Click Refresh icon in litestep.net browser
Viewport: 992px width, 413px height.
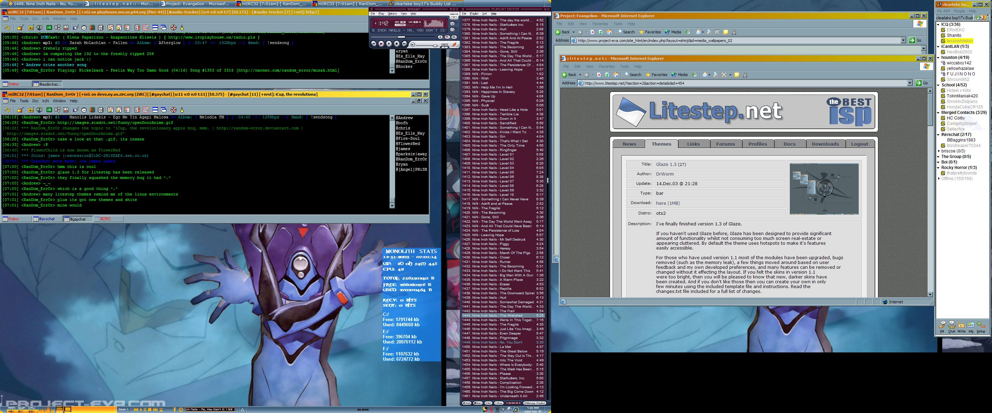point(608,75)
